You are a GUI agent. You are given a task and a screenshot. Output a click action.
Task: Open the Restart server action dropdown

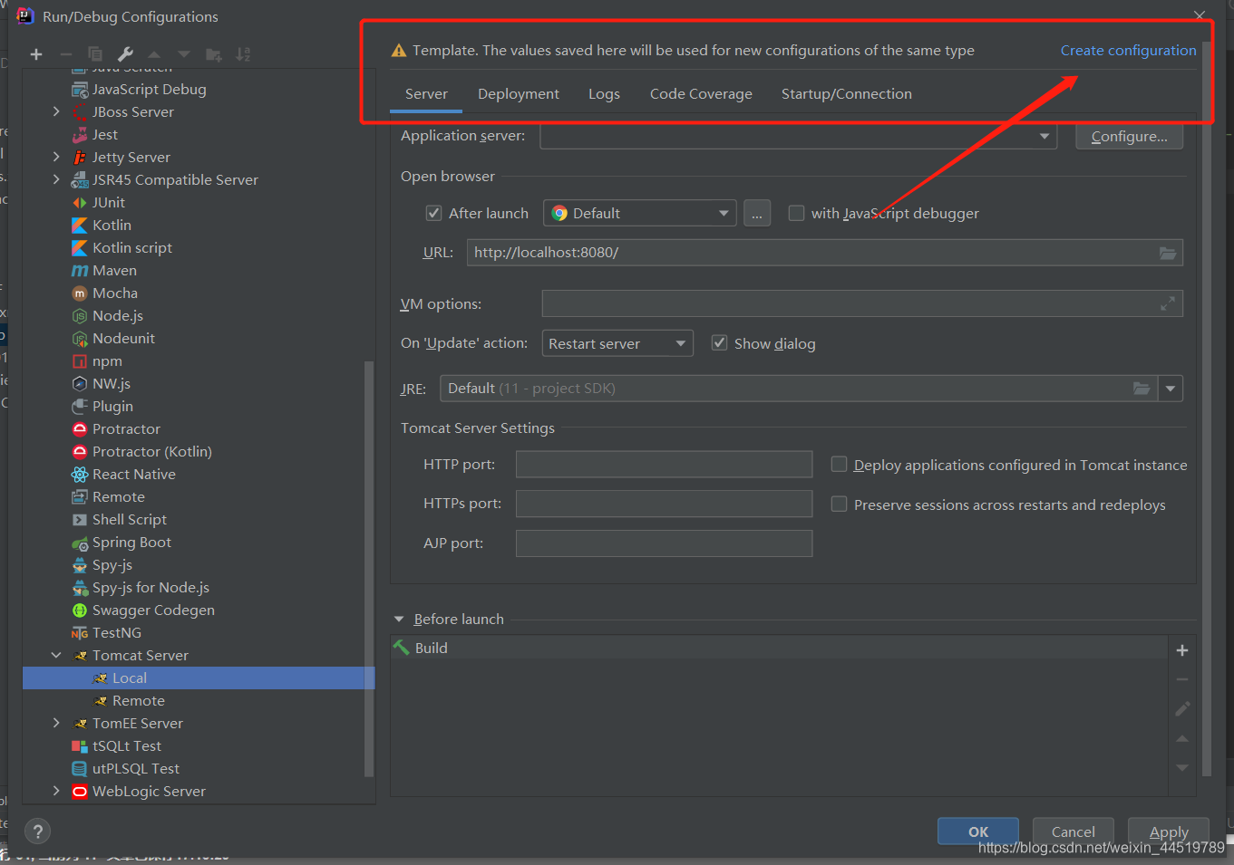[x=617, y=343]
